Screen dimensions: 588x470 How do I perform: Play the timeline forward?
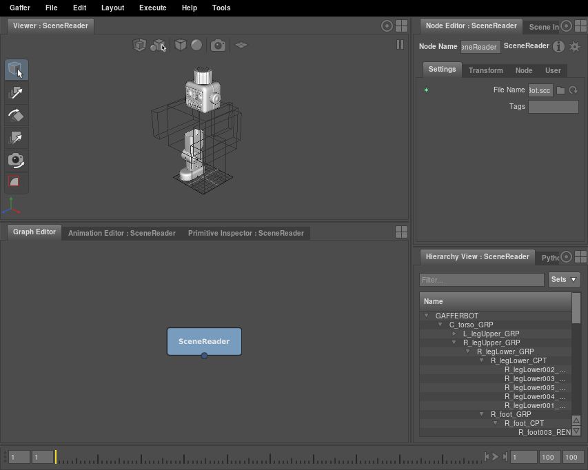[496, 456]
